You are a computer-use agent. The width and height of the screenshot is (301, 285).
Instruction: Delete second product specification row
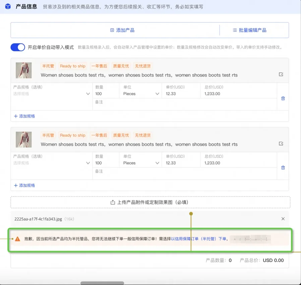click(283, 168)
